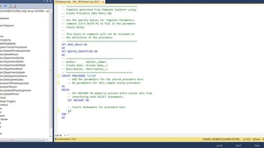Select the Programmability node
The image size is (264, 148).
pyautogui.click(x=5, y=40)
